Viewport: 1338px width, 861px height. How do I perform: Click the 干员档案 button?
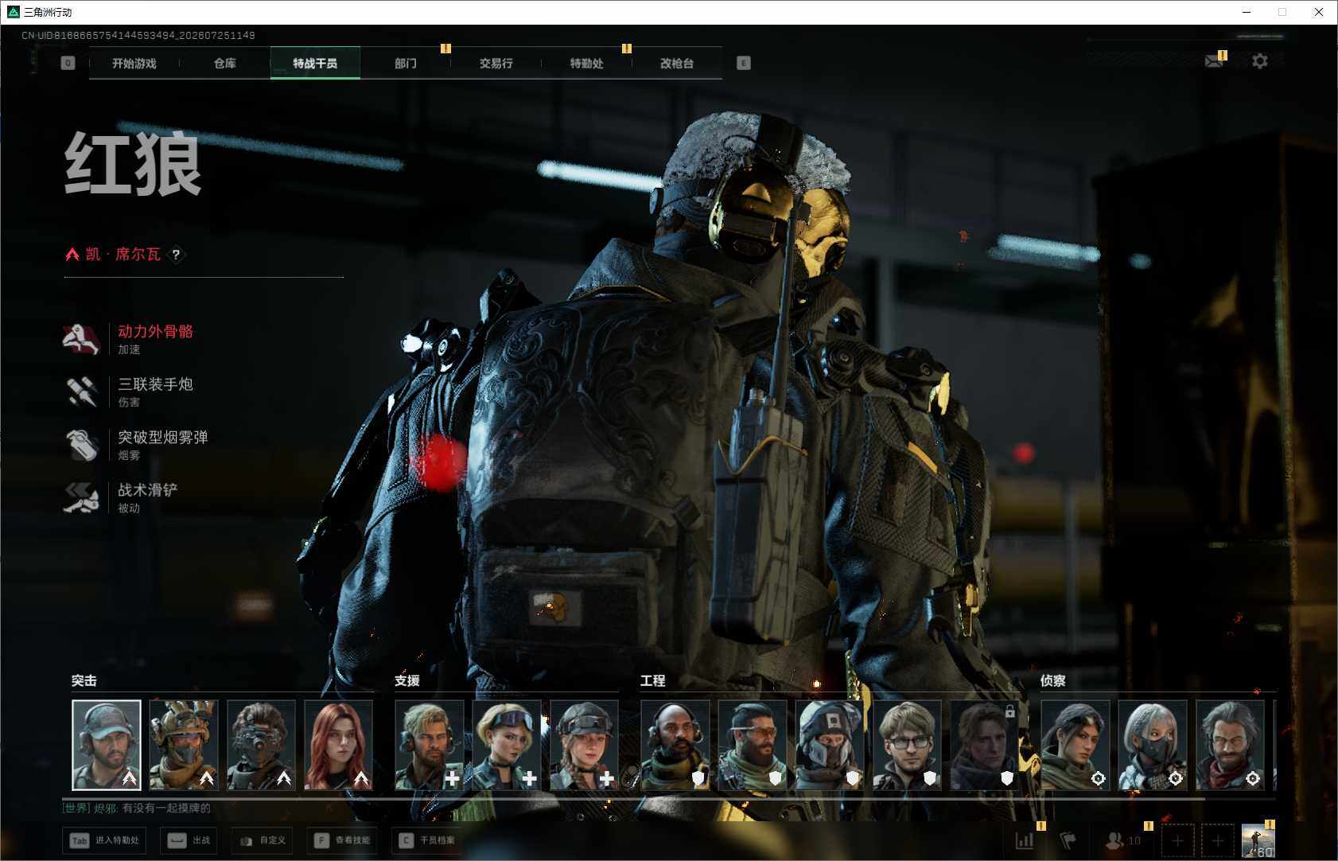427,840
